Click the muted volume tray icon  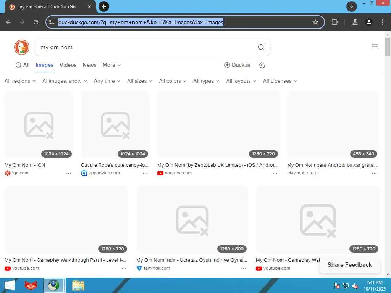[x=355, y=286]
